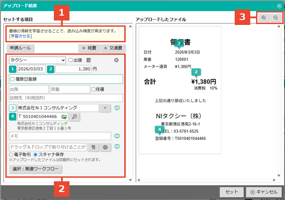Viewport: 285px width, 200px height.
Task: Check the 複数日登録 option
Action: (x=12, y=79)
